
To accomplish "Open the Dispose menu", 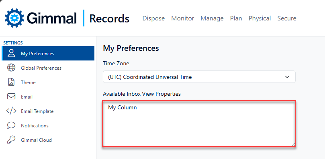I will click(x=153, y=18).
